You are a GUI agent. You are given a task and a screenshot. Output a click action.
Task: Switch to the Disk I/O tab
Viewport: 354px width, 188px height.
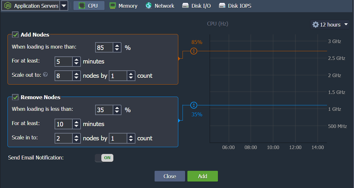[x=196, y=5]
